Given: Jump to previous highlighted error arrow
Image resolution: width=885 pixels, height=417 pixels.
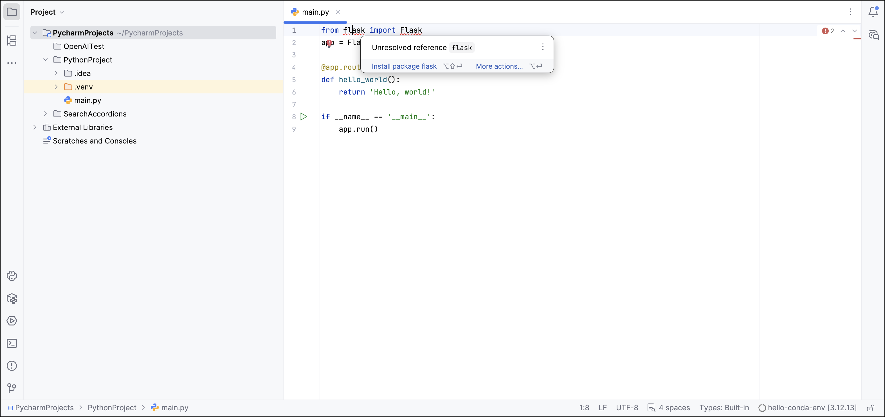Looking at the screenshot, I should pos(843,31).
